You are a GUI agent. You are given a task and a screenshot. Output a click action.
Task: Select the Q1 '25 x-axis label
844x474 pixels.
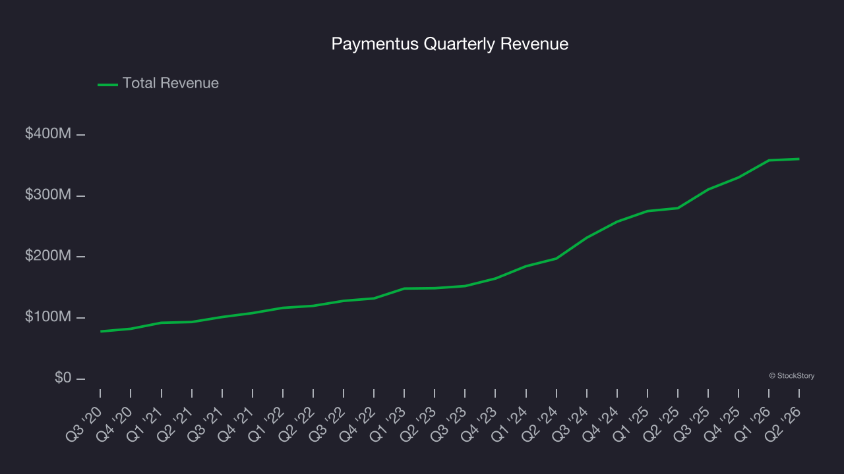coord(630,423)
